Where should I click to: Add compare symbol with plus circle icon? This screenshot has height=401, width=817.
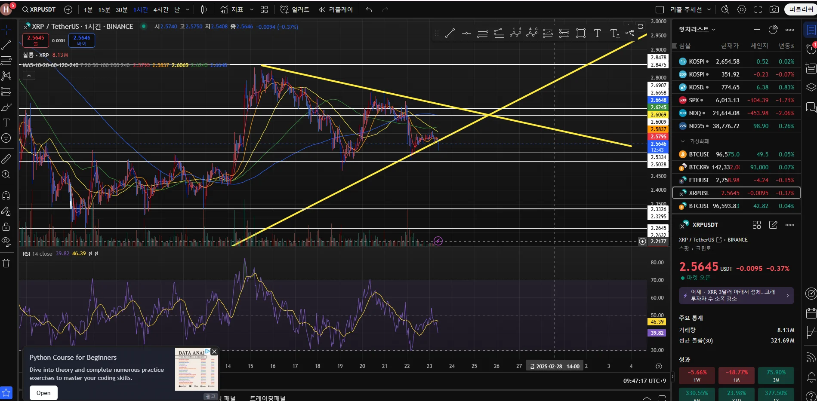click(68, 9)
